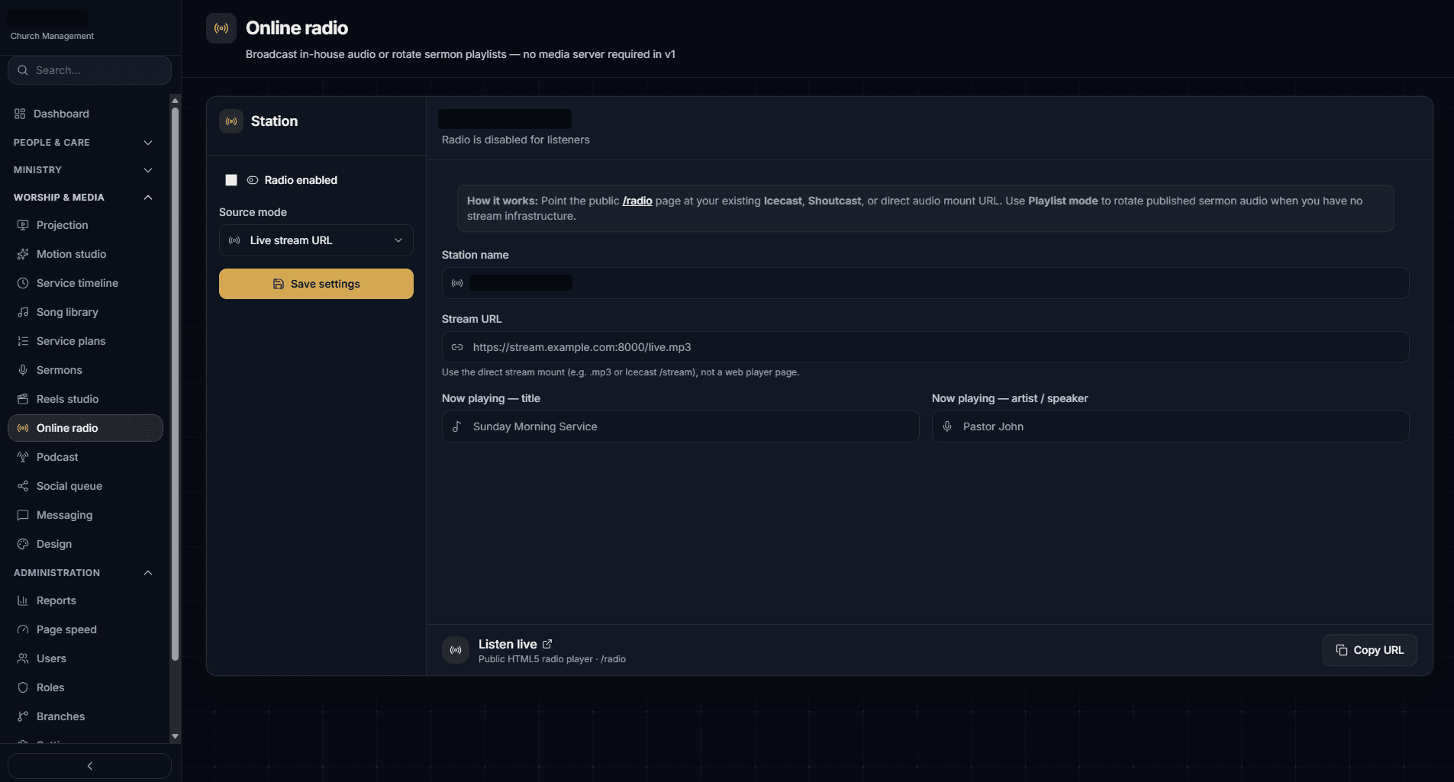Click the Service timeline clock icon

point(23,283)
